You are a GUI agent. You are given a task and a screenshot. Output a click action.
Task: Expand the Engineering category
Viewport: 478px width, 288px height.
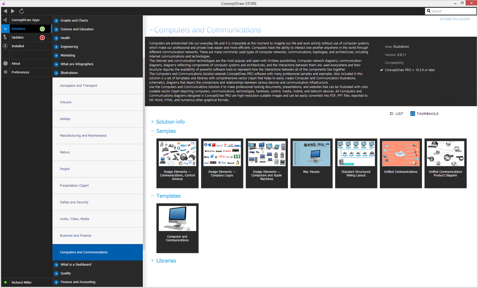(x=56, y=47)
